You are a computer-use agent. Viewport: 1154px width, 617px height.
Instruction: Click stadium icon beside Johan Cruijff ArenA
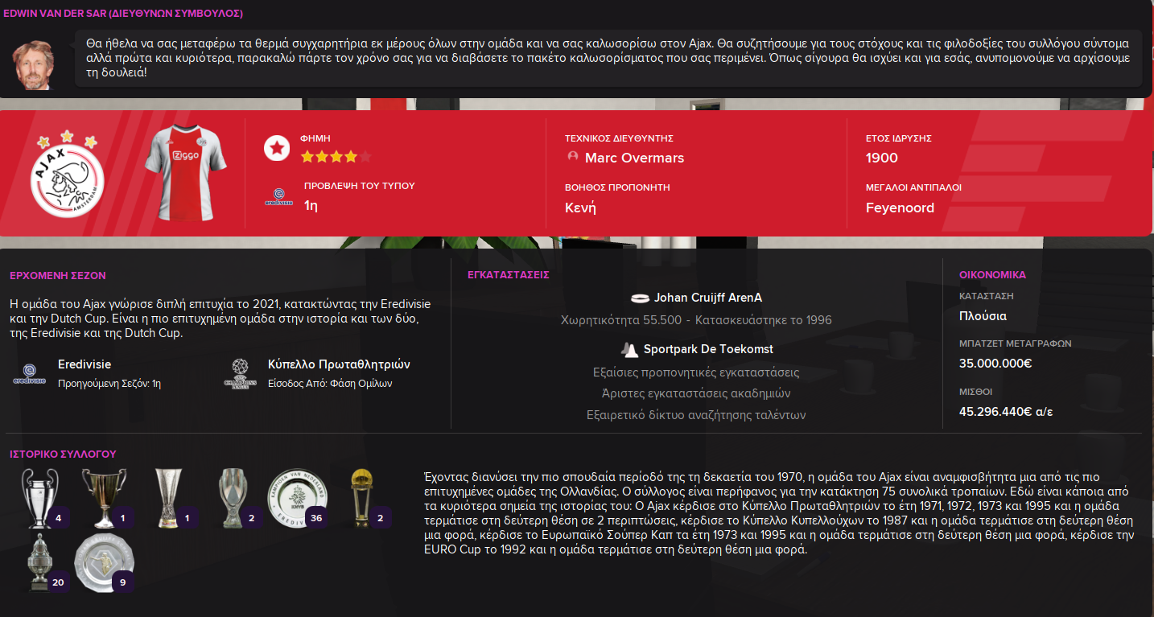tap(641, 298)
